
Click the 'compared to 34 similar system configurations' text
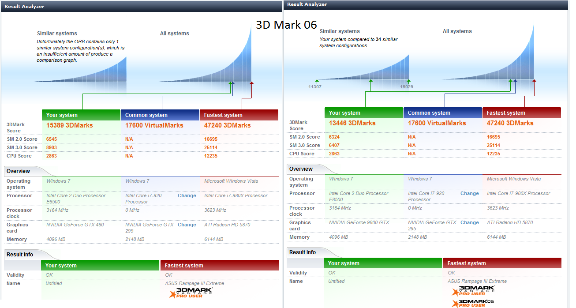[x=358, y=42]
